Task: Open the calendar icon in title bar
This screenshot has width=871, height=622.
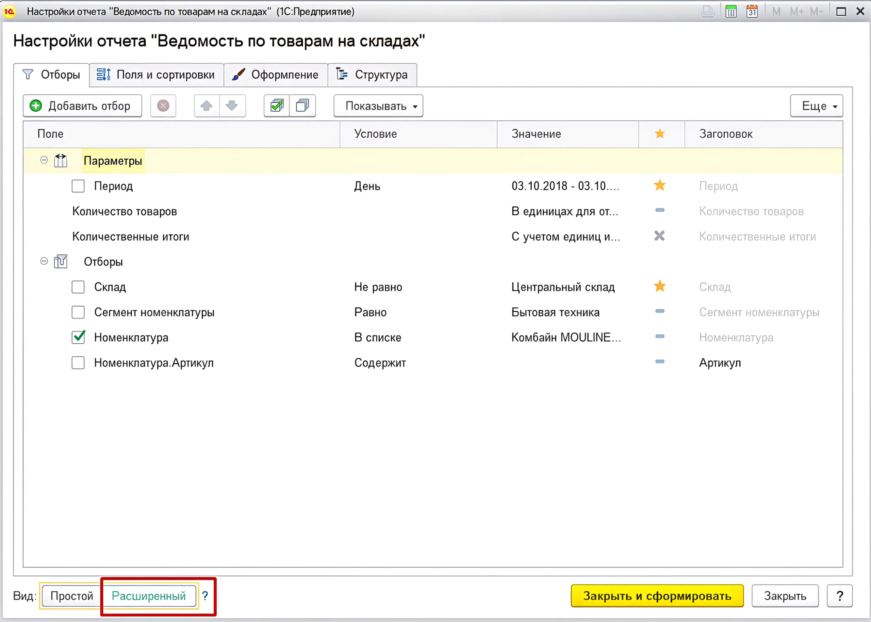Action: click(752, 12)
